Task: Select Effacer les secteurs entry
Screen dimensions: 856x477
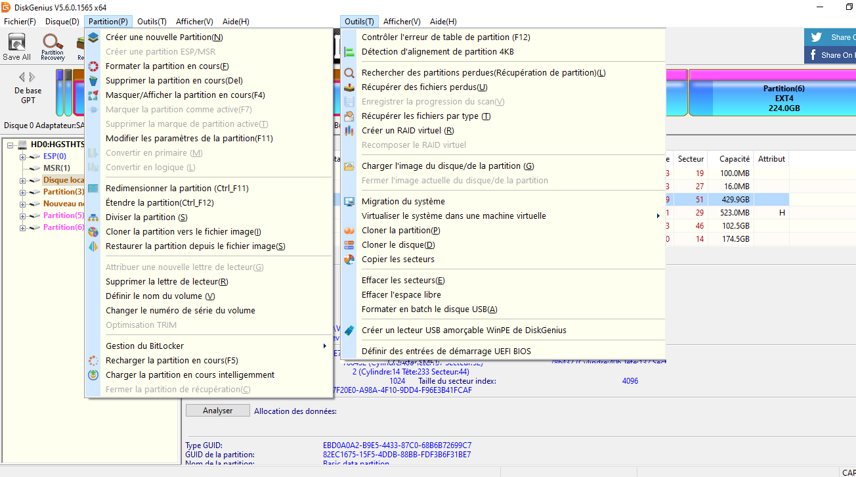Action: pyautogui.click(x=403, y=281)
